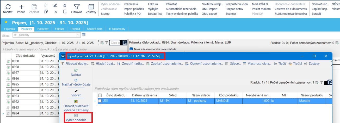Switch to the Sériové čísla tab
Image resolution: width=340 pixels, height=123 pixels.
(96, 29)
